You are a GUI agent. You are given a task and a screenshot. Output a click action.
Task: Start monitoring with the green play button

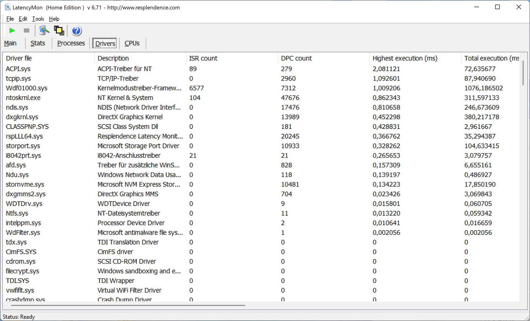[x=12, y=31]
